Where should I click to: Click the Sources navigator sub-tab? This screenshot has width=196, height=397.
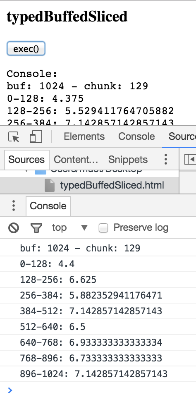tap(26, 160)
